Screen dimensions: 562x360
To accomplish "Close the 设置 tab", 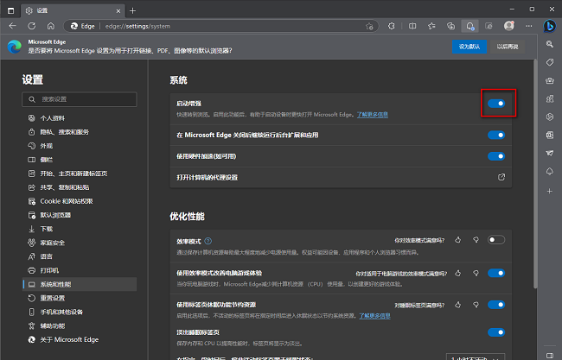I will click(x=118, y=11).
